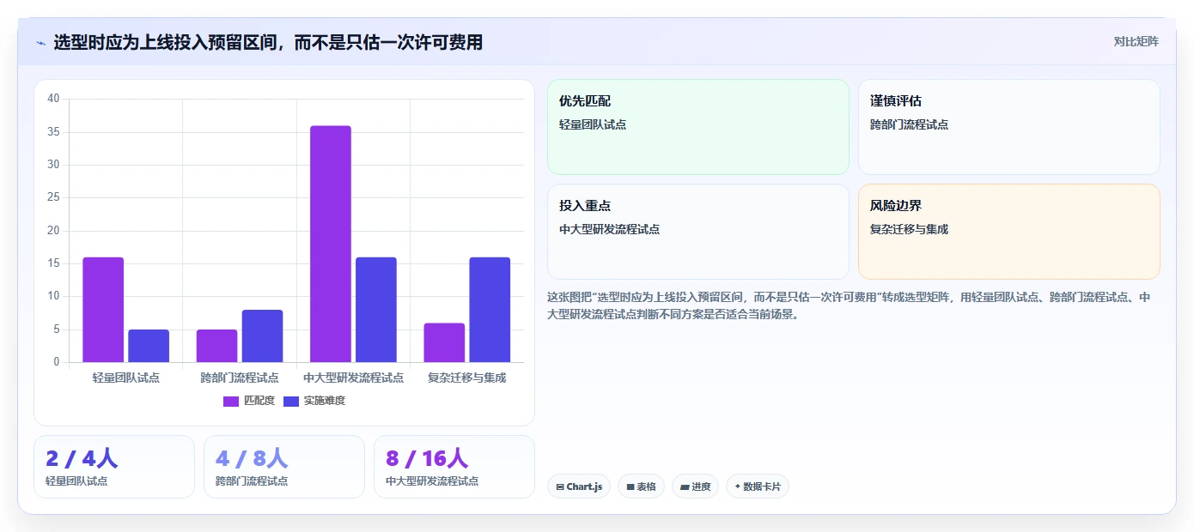Click the y-axis value 35

point(53,132)
